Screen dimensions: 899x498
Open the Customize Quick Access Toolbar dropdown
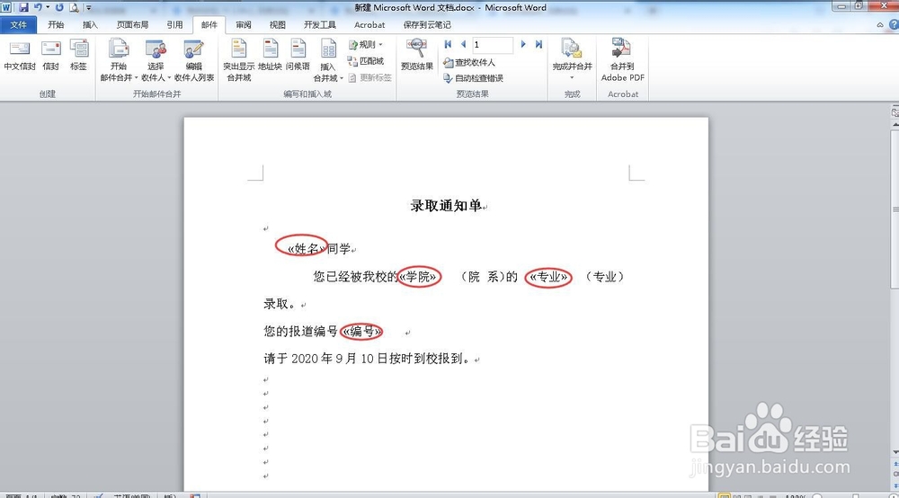(x=89, y=7)
